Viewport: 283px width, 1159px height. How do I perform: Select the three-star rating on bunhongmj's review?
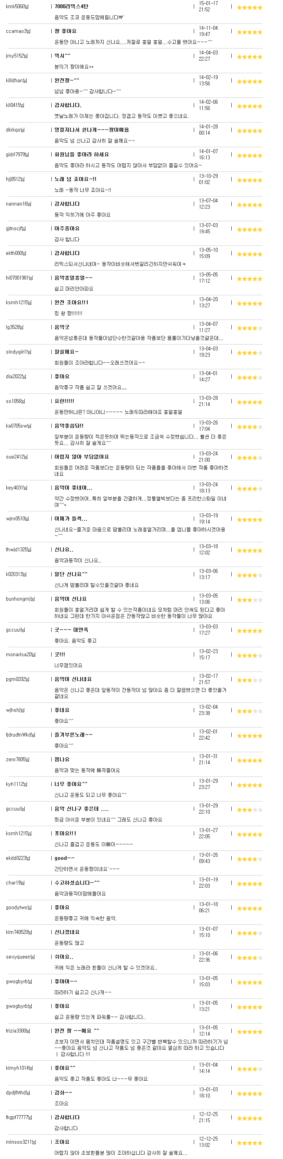point(250,600)
